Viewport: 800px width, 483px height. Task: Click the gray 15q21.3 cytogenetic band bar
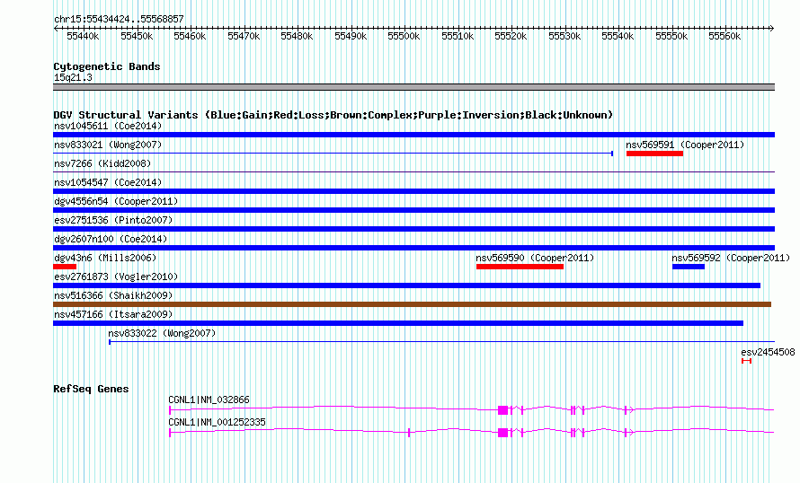(x=413, y=87)
